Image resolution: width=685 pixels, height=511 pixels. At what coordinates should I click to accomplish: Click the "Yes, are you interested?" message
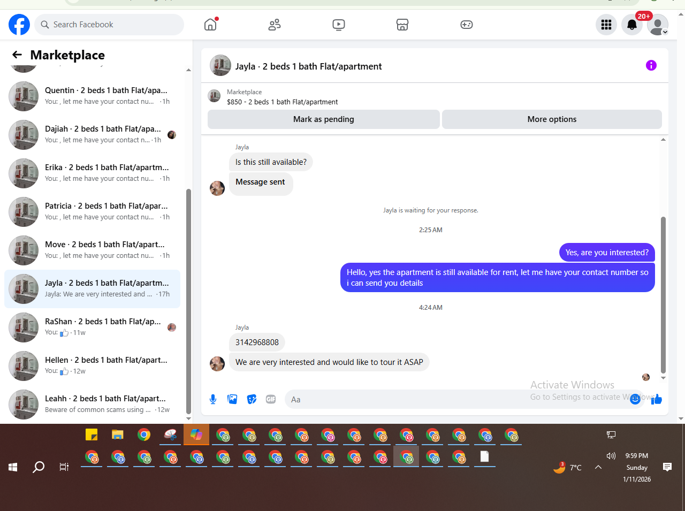607,253
